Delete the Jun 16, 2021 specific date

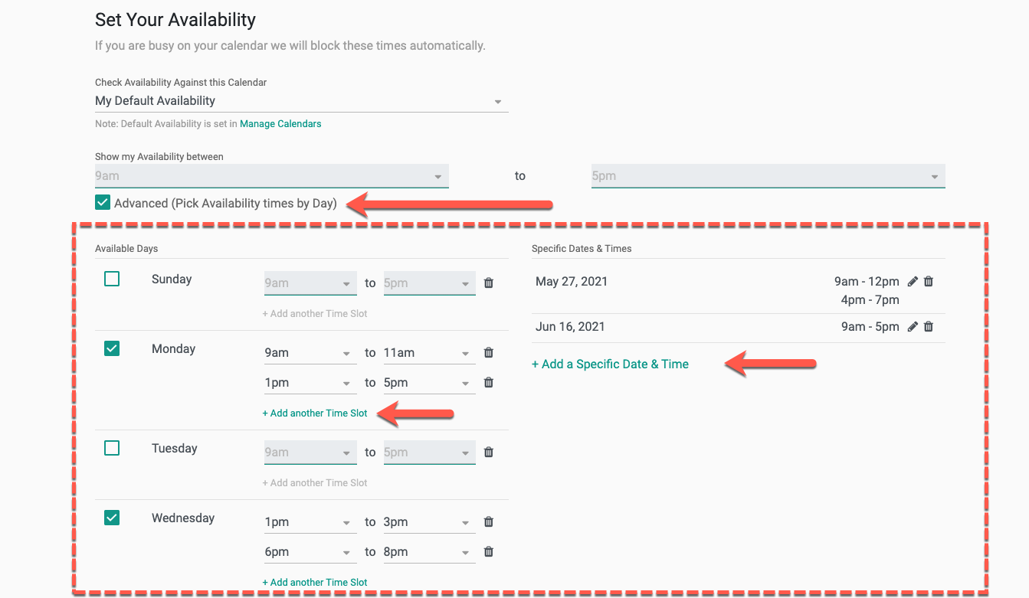coord(928,326)
